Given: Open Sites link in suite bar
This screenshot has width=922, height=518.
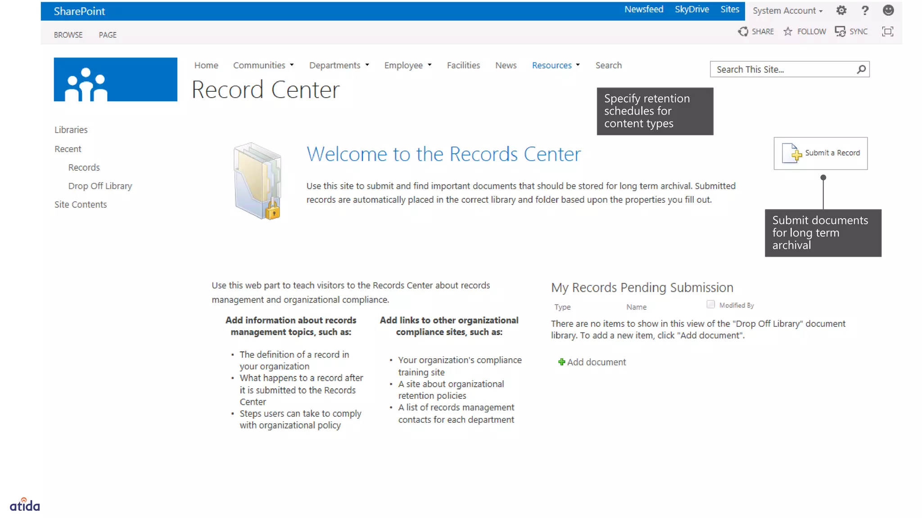Looking at the screenshot, I should click(730, 9).
